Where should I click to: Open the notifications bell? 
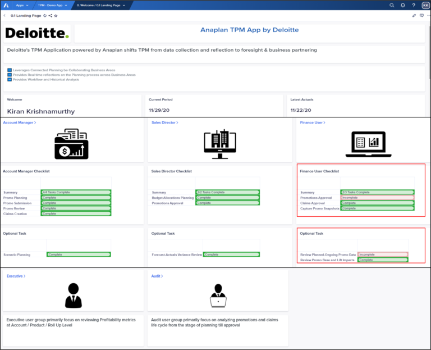tap(402, 5)
